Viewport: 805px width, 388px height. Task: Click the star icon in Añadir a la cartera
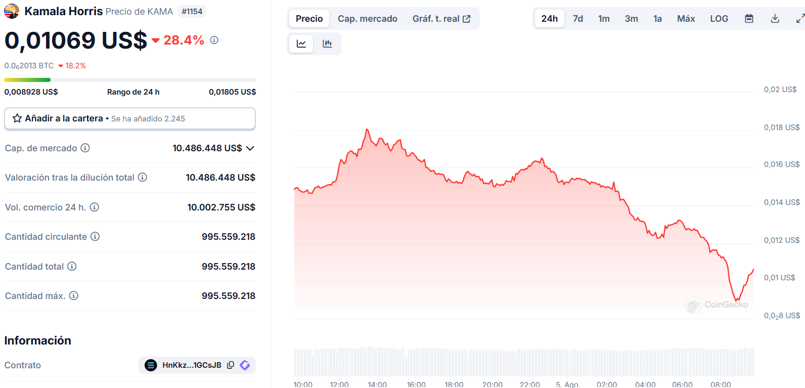[17, 118]
